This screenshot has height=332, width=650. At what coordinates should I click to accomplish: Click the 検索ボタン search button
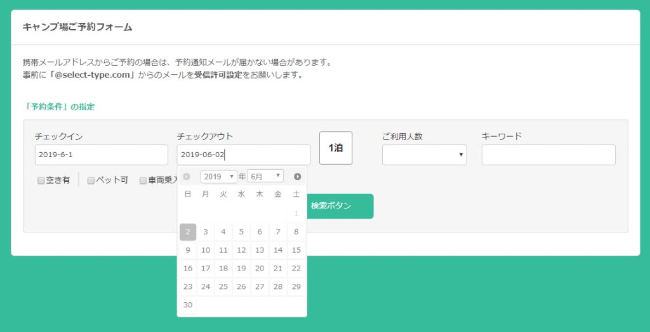pos(340,206)
